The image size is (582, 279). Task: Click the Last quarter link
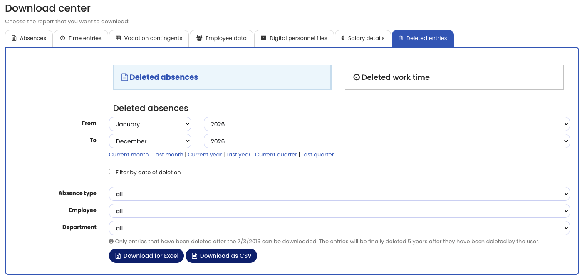point(317,155)
